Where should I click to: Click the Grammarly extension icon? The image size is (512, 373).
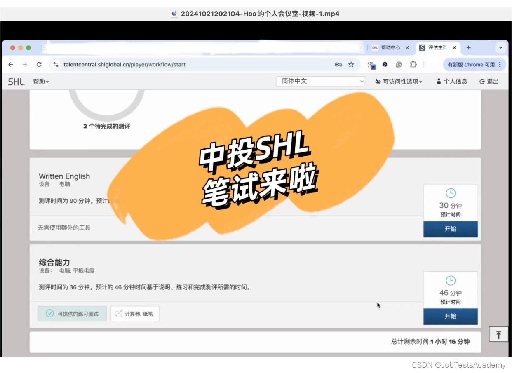pyautogui.click(x=399, y=65)
